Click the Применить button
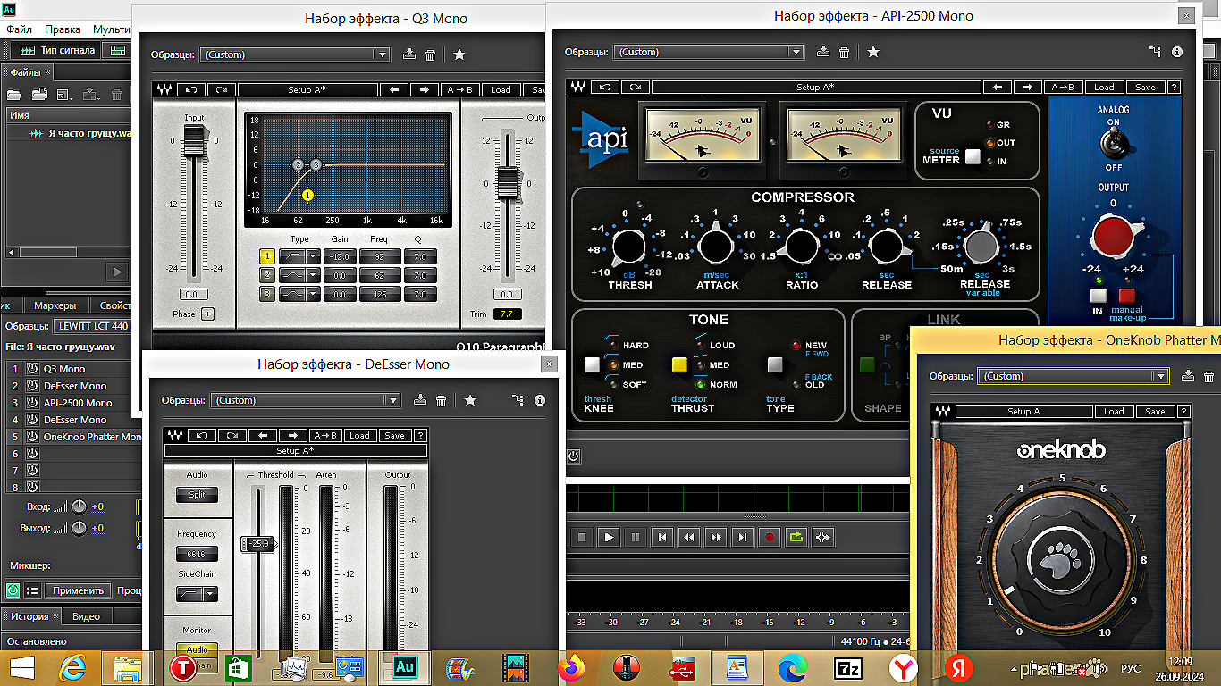 pos(80,590)
